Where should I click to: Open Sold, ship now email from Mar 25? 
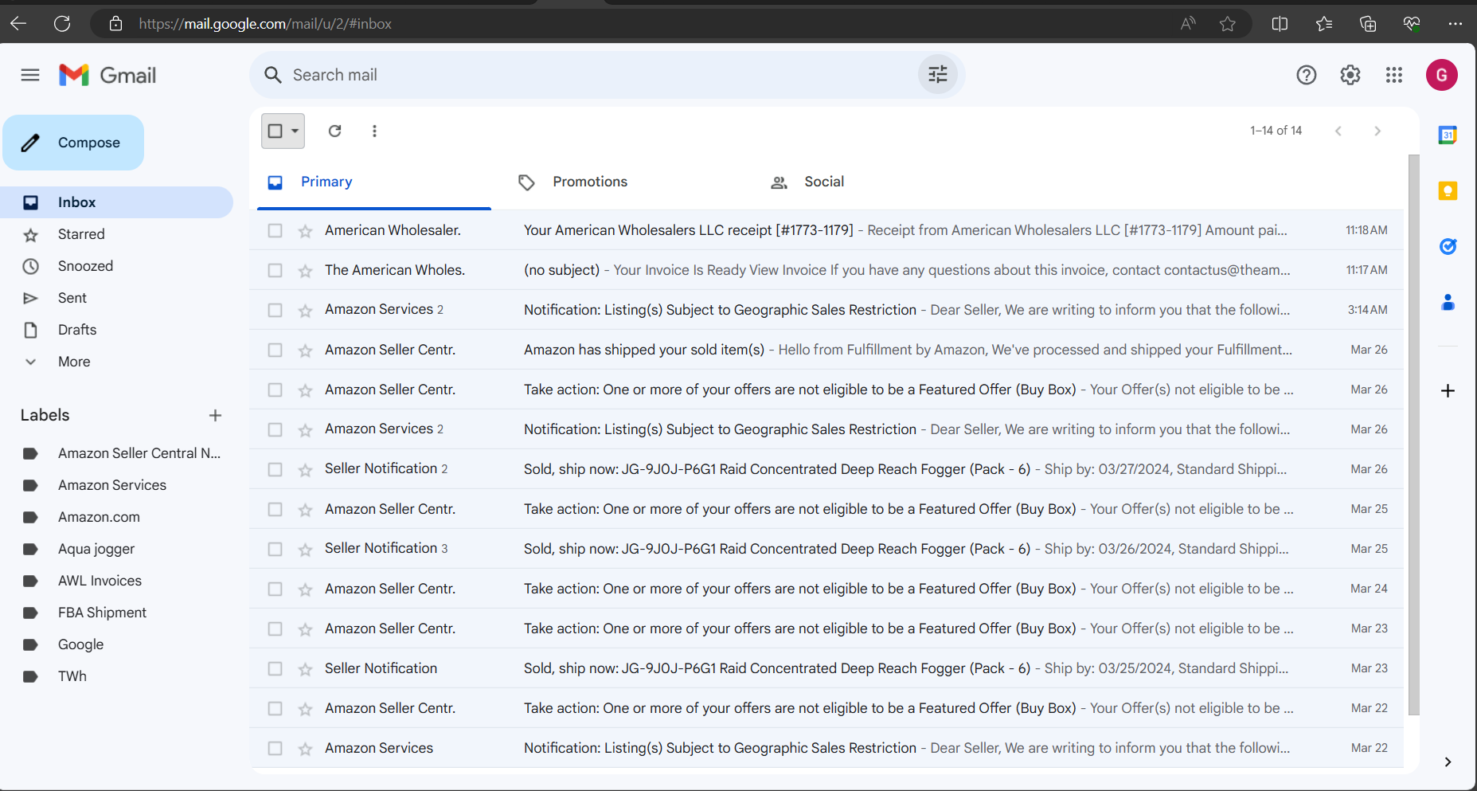826,549
